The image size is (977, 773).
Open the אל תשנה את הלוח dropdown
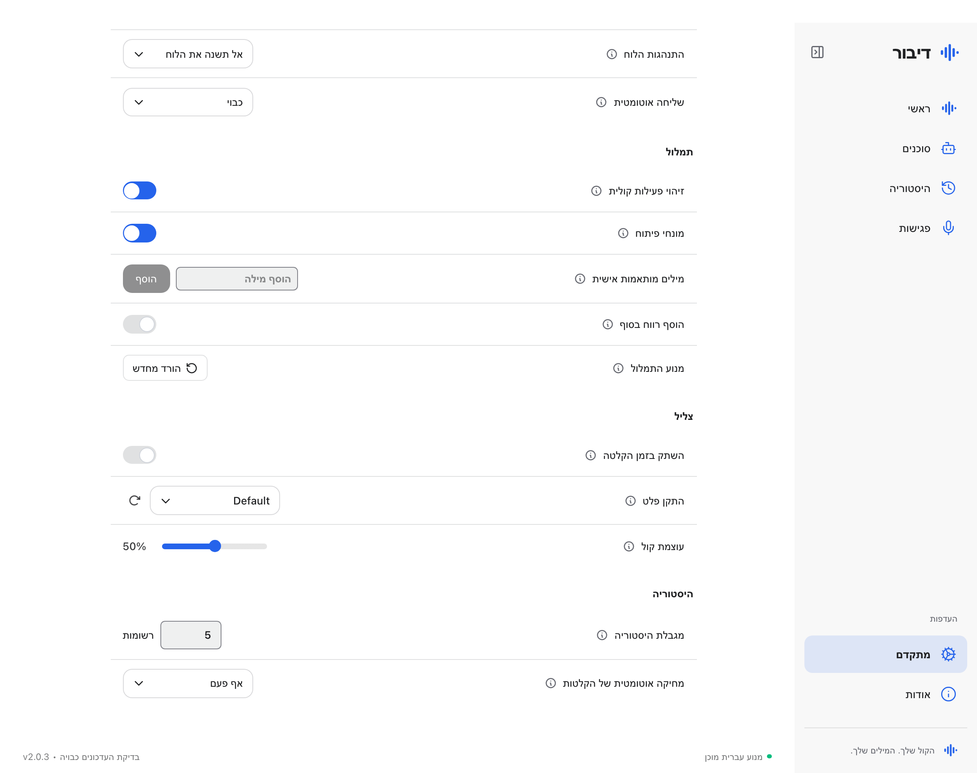point(188,54)
